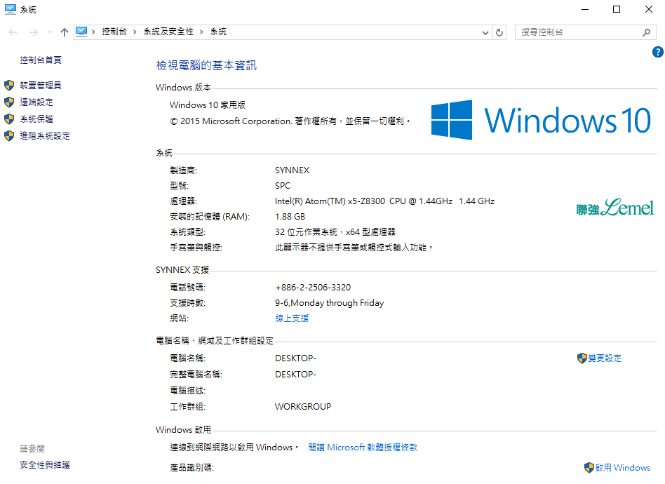Click the 檢視電腦的基本資訊 heading
Screen dimensions: 665x484
(x=206, y=65)
